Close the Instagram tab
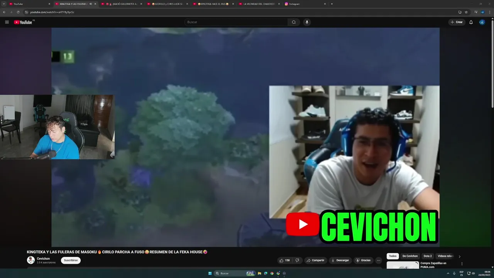The image size is (494, 278). [x=325, y=4]
